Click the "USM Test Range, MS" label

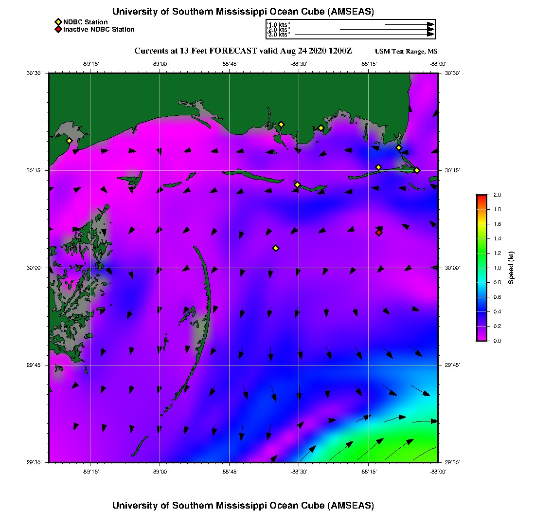coord(406,51)
